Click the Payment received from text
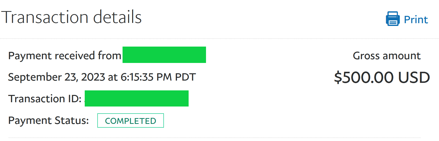439x141 pixels. point(65,56)
